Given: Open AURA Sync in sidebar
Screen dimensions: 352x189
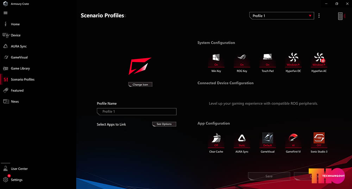Looking at the screenshot, I should click(x=19, y=46).
